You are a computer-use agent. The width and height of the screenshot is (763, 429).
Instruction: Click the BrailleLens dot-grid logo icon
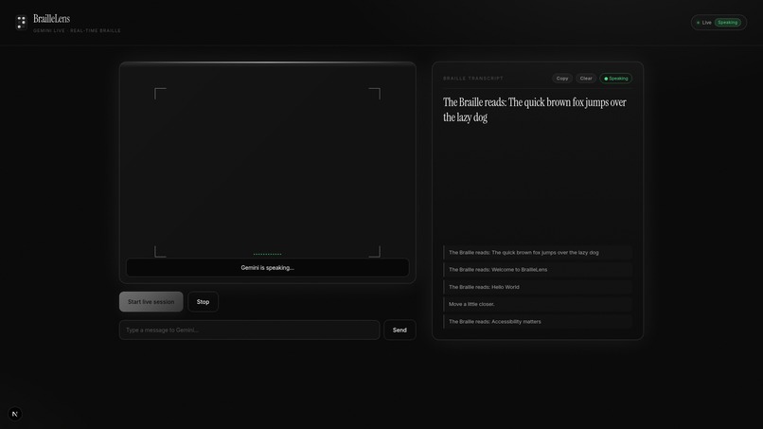pyautogui.click(x=21, y=23)
